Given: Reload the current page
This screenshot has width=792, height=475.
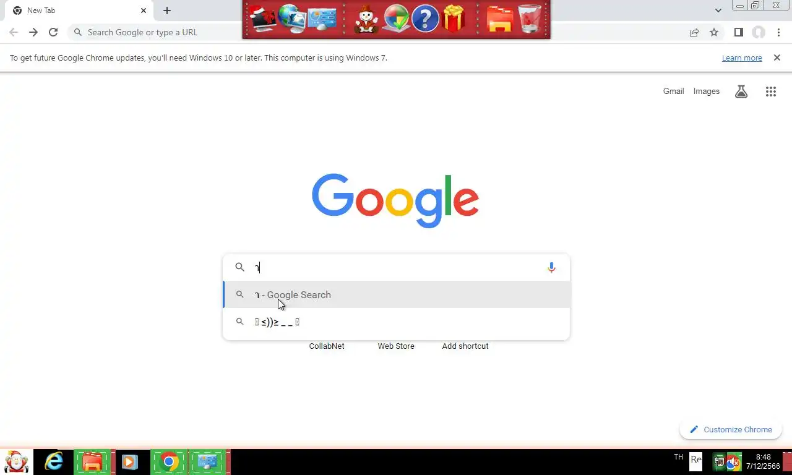Looking at the screenshot, I should click(x=53, y=32).
